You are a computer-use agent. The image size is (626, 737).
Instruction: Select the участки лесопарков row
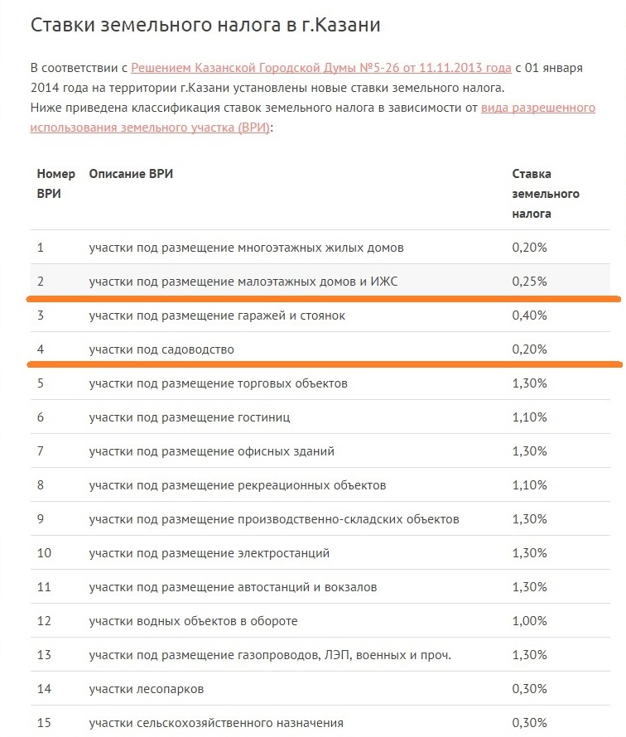[x=320, y=689]
